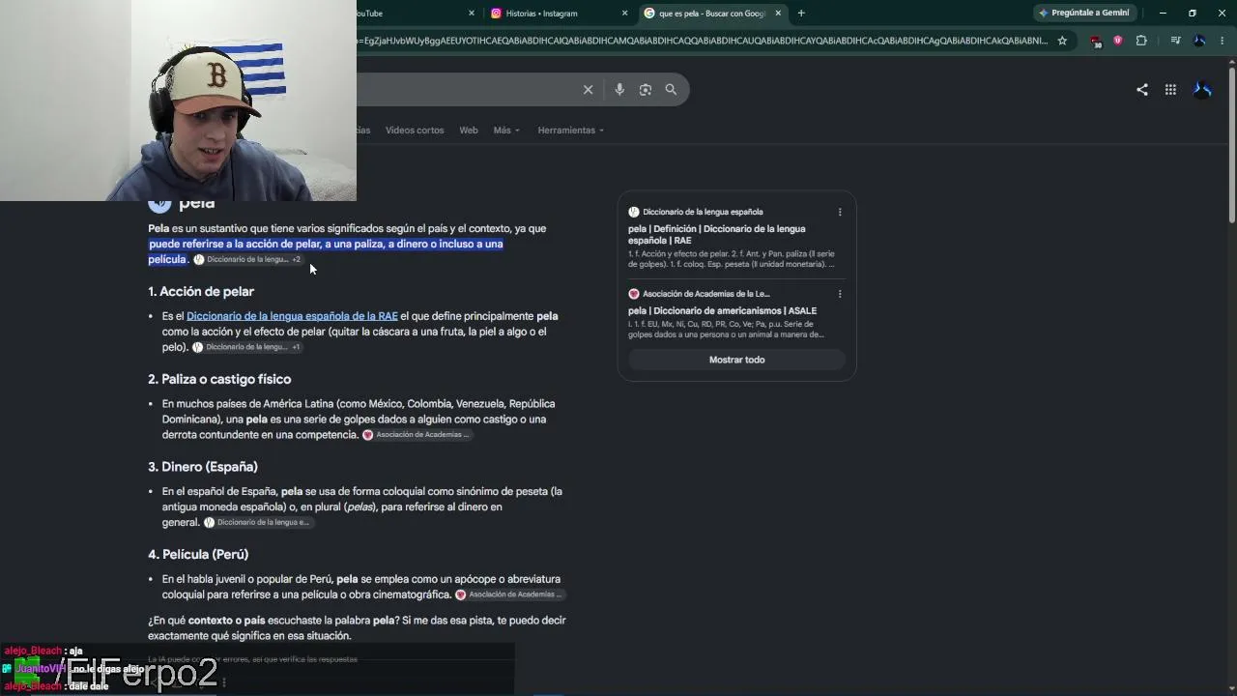This screenshot has height=696, width=1237.
Task: Click the '1. Acción de pelar' heading
Action: tap(201, 292)
